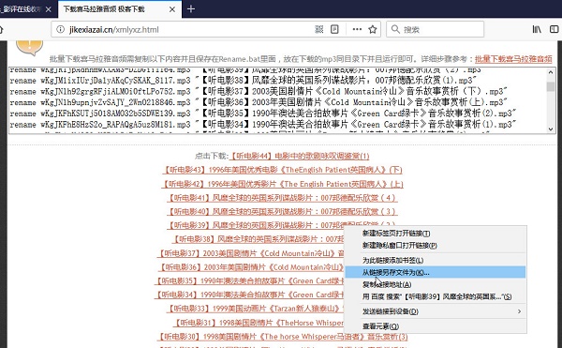The width and height of the screenshot is (562, 348).
Task: Click the site information icon
Action: click(x=60, y=29)
